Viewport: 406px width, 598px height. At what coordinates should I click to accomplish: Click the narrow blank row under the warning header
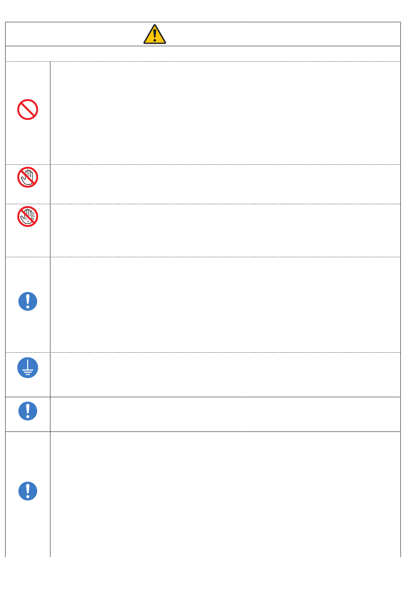click(x=203, y=54)
